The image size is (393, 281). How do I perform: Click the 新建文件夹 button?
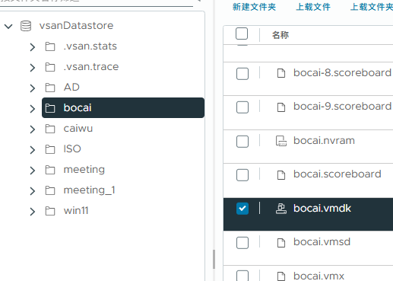click(x=254, y=7)
